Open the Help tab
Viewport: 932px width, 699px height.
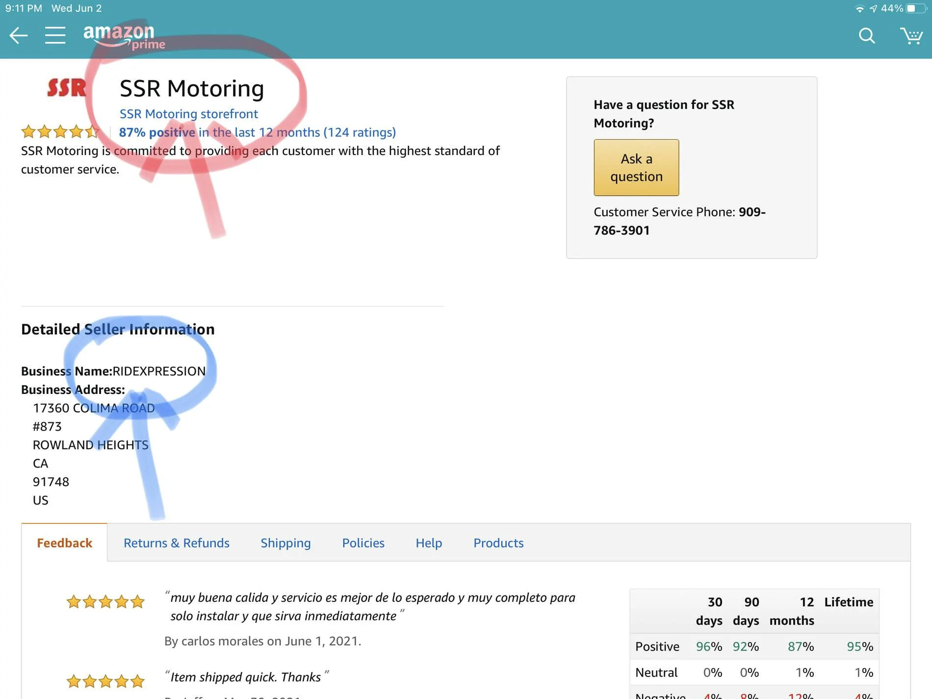429,543
